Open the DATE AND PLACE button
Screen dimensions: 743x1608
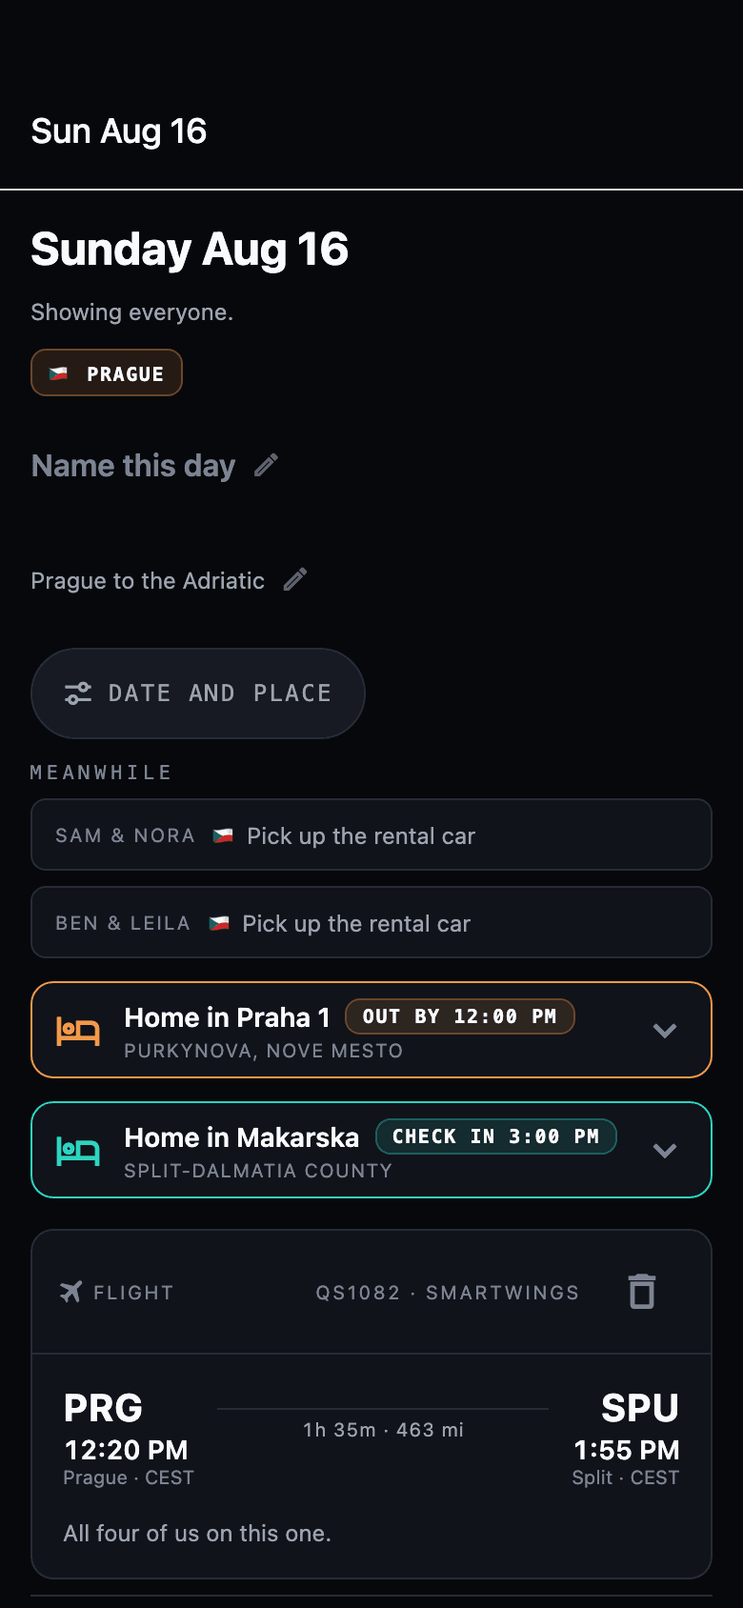(198, 693)
